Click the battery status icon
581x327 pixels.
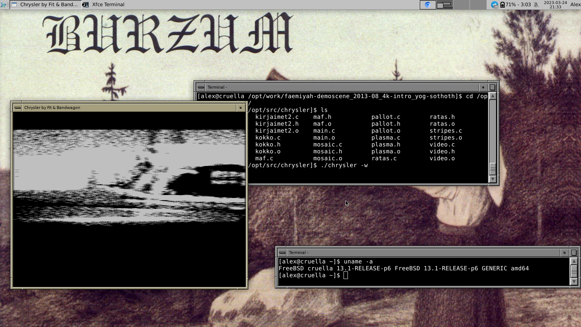coord(502,5)
